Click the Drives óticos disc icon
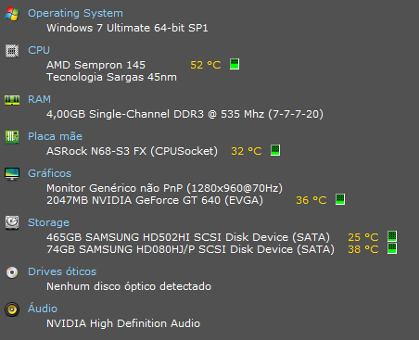This screenshot has width=419, height=340. pos(12,272)
